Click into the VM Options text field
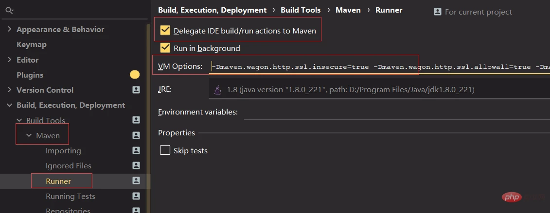550x213 pixels. pyautogui.click(x=379, y=67)
